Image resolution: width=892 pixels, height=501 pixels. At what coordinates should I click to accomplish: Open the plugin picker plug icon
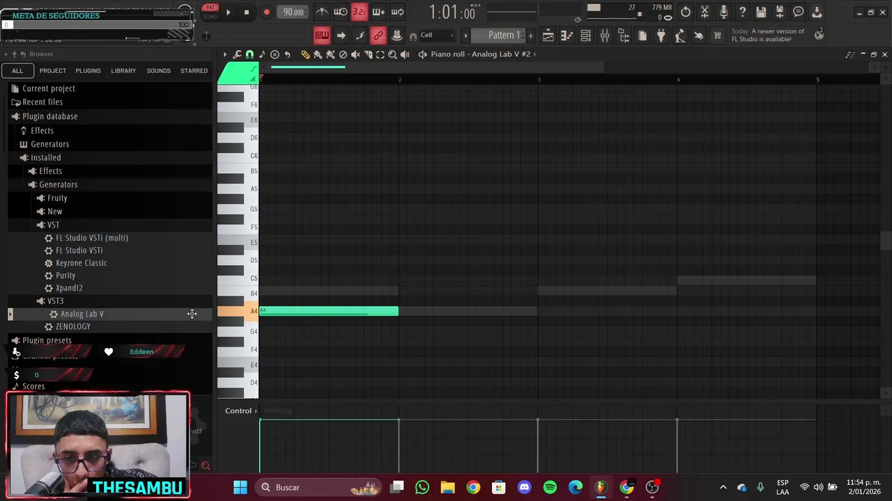pos(661,35)
